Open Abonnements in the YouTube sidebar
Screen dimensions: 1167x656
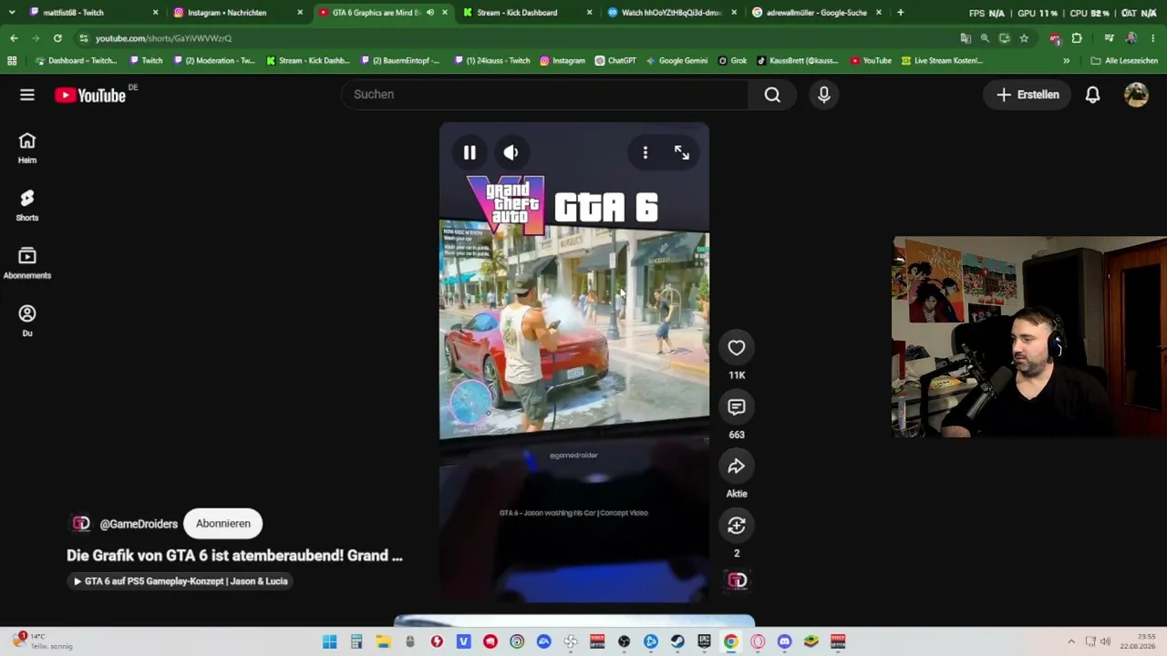tap(27, 263)
